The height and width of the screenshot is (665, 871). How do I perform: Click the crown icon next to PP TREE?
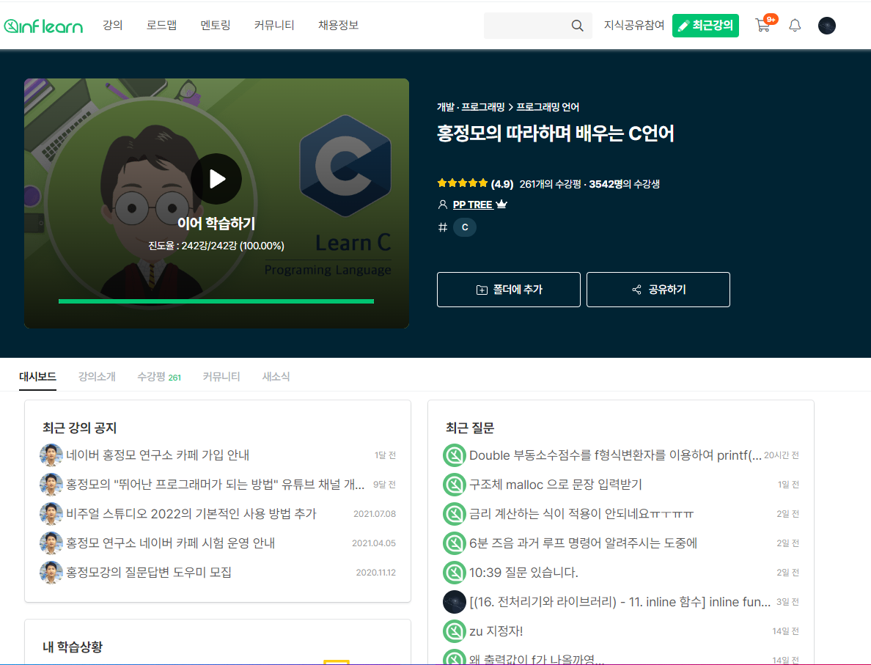click(x=501, y=205)
